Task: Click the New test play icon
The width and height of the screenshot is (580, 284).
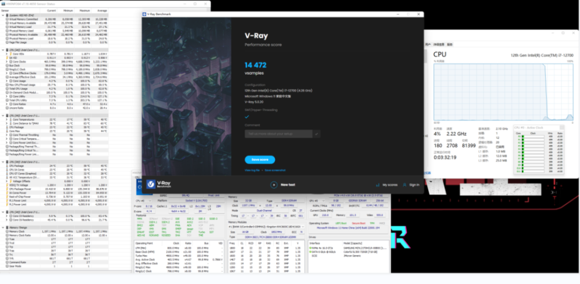Action: click(x=274, y=185)
